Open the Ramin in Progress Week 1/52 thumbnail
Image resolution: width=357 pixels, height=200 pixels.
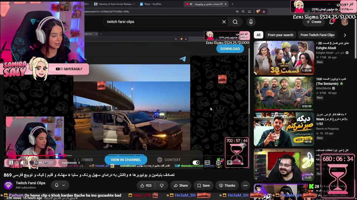pos(284,129)
